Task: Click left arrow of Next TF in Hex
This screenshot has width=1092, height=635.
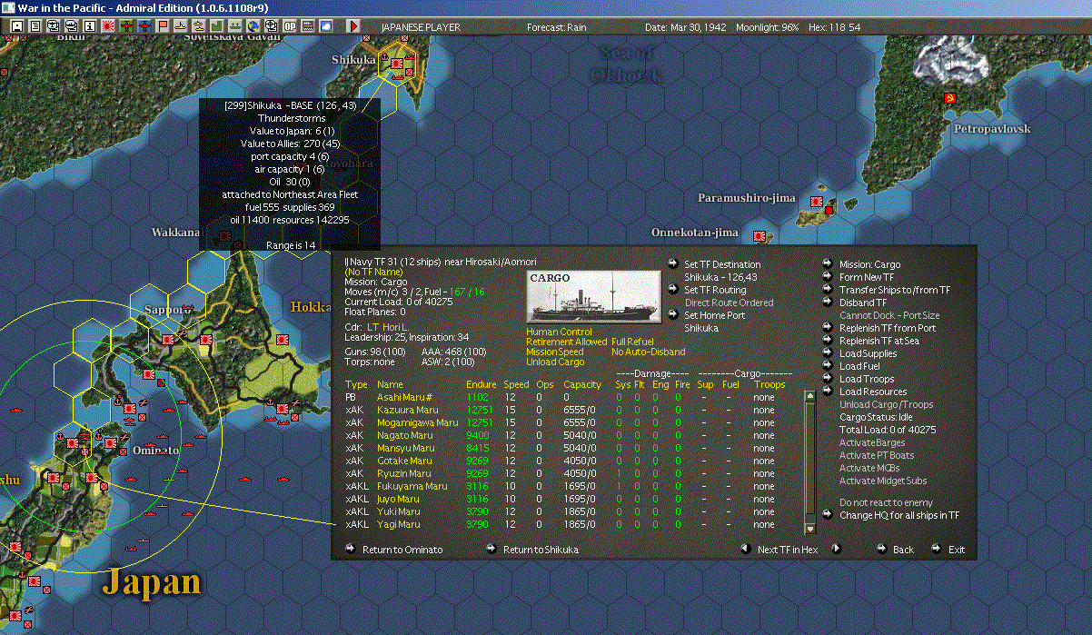Action: (x=746, y=549)
